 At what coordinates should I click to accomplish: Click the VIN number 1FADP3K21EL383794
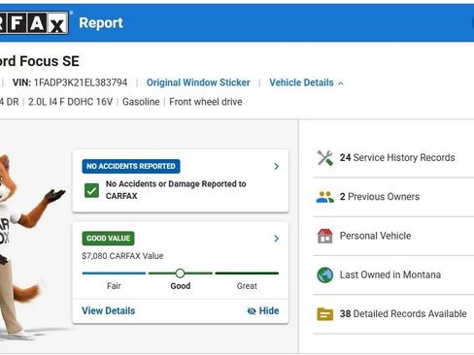pyautogui.click(x=81, y=82)
